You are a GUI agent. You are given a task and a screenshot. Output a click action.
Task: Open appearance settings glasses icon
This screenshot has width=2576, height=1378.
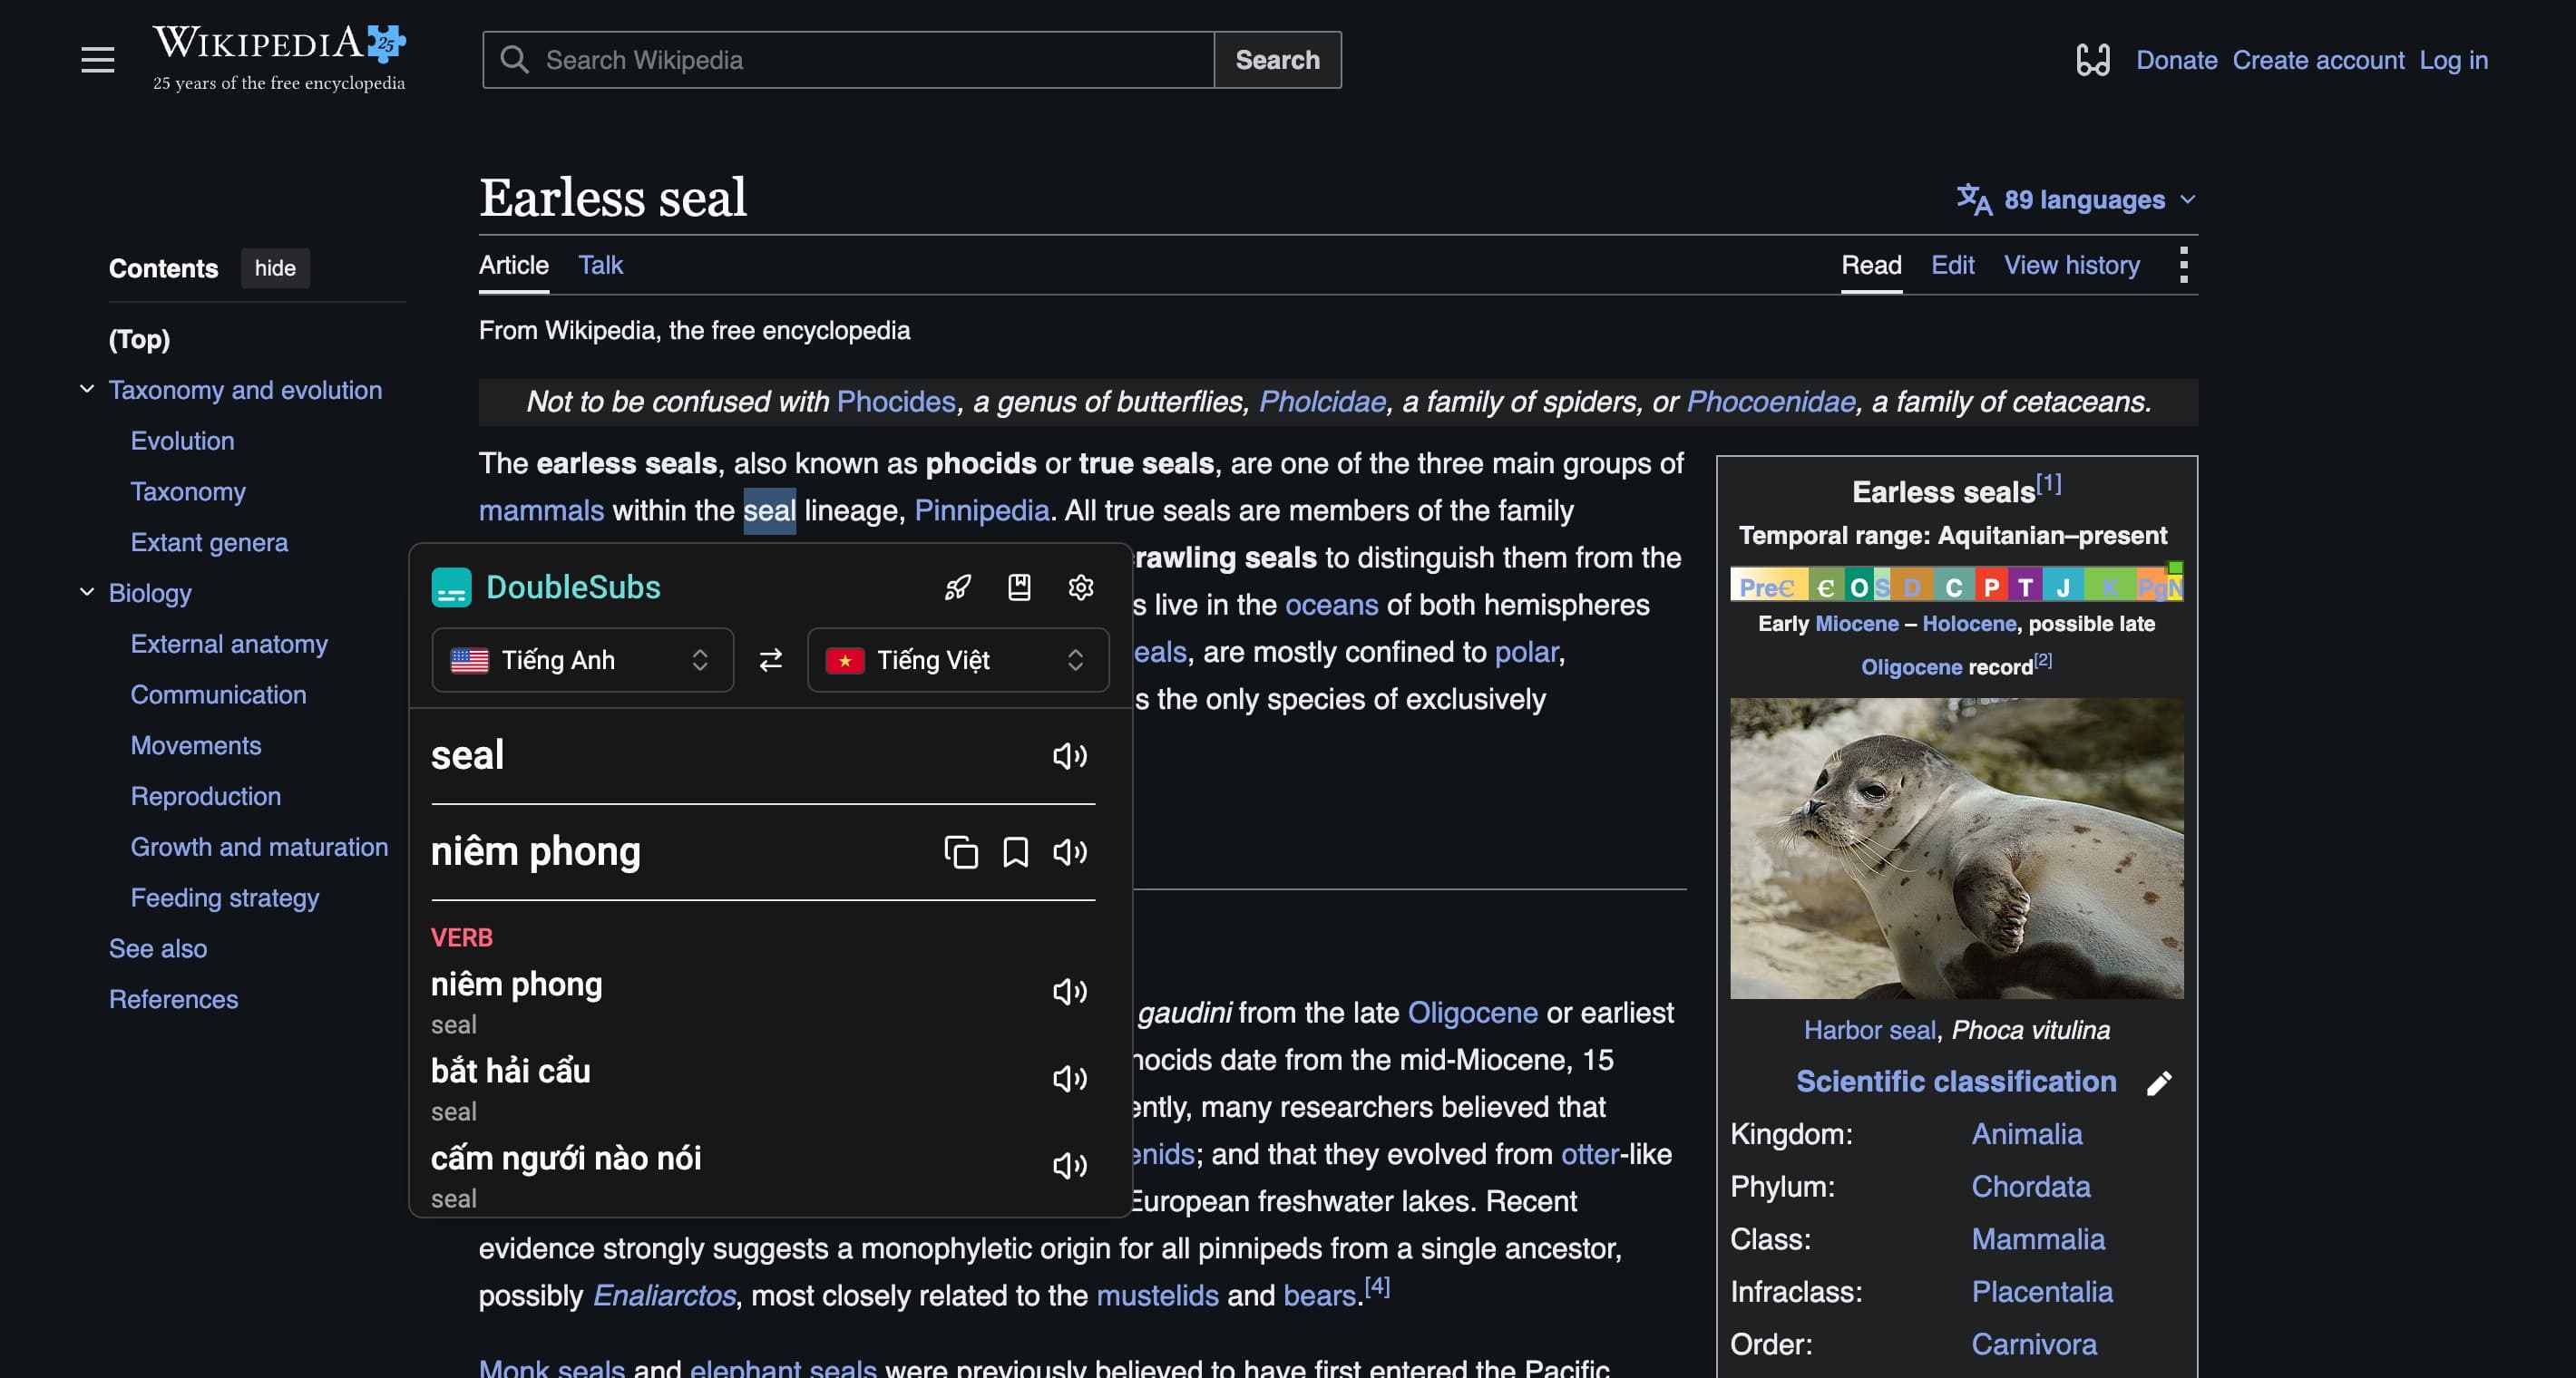point(2092,60)
